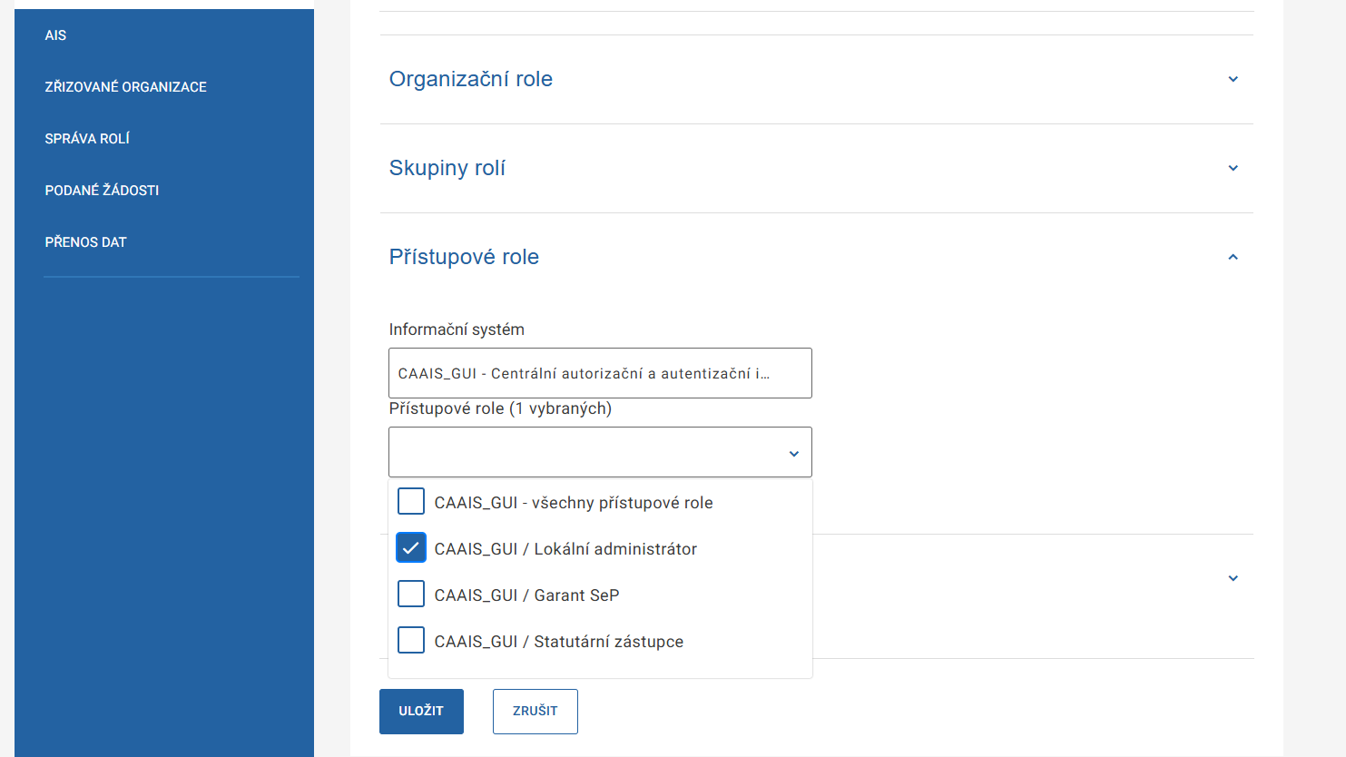Click the Přístupové role heading

464,257
